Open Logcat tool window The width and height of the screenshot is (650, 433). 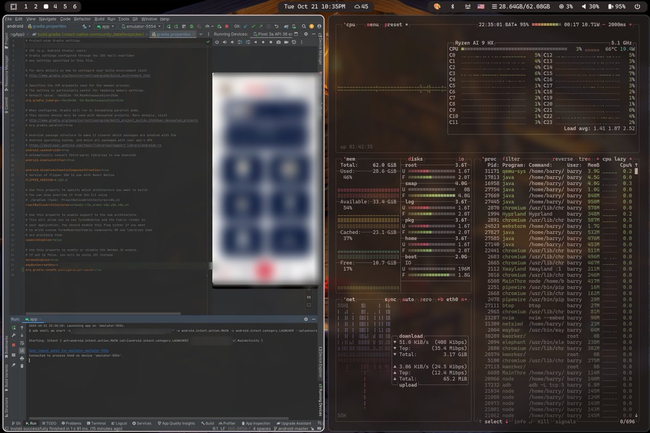119,423
